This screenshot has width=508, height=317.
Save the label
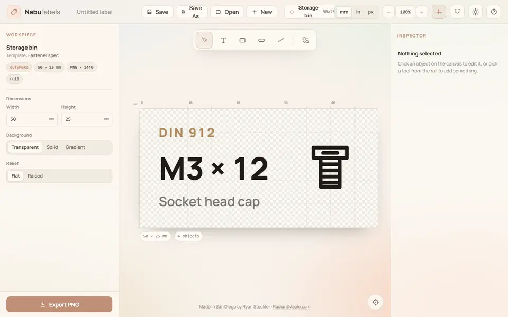coord(158,12)
